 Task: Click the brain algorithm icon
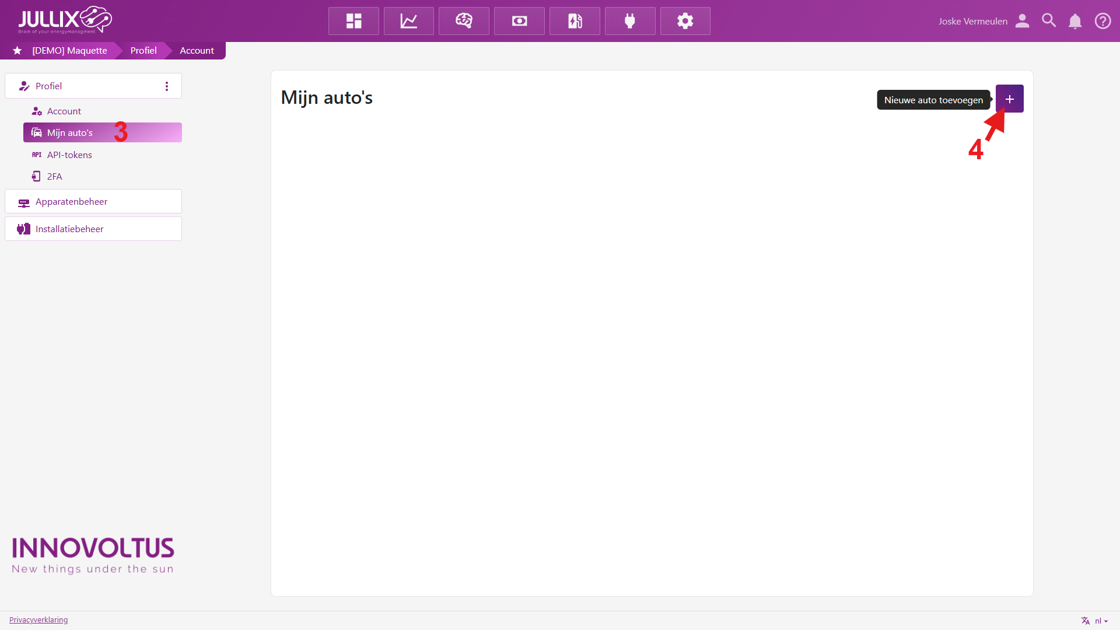pos(464,21)
